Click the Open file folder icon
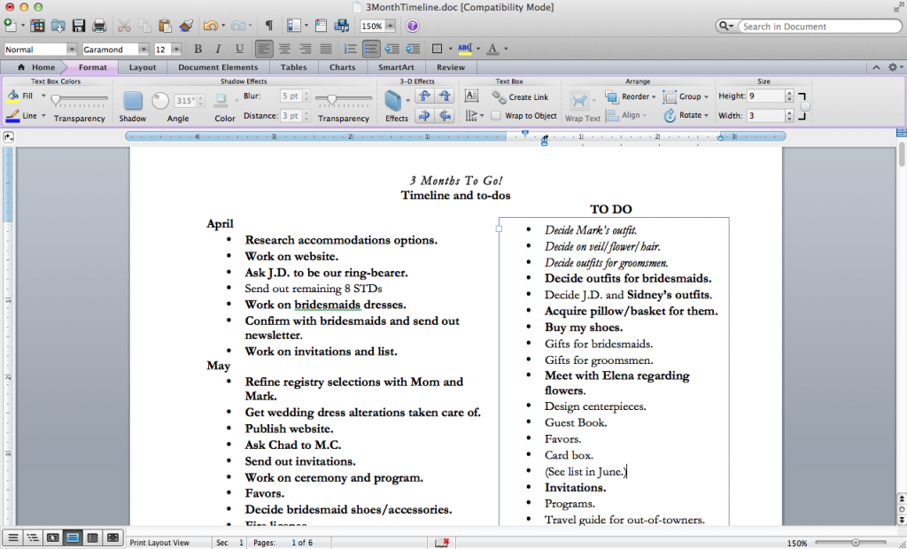The image size is (907, 549). tap(58, 26)
